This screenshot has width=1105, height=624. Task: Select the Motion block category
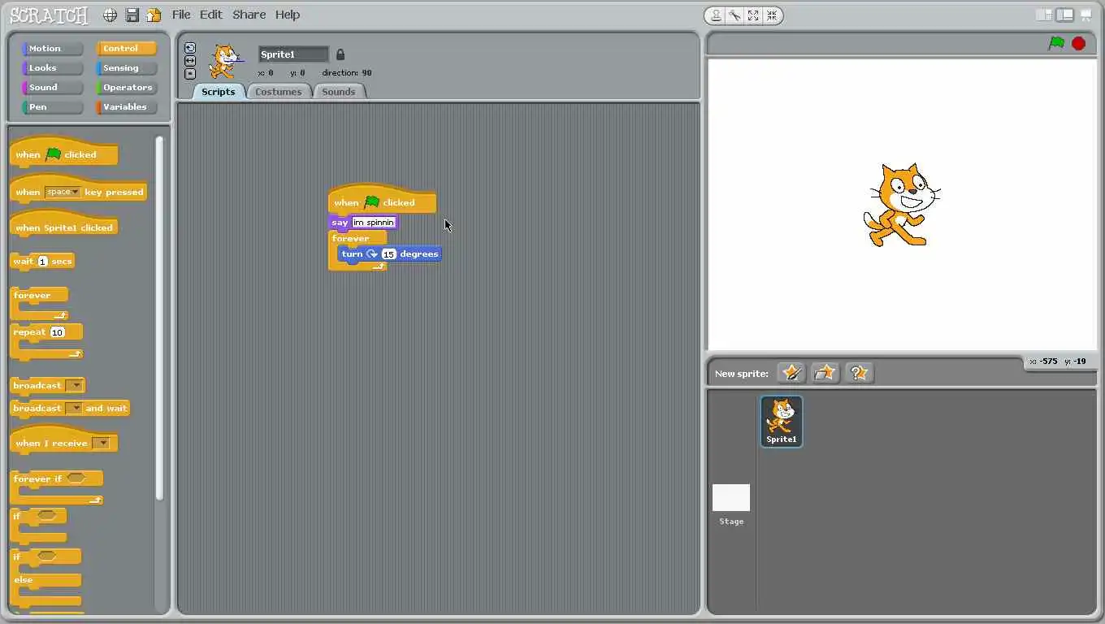(x=53, y=49)
